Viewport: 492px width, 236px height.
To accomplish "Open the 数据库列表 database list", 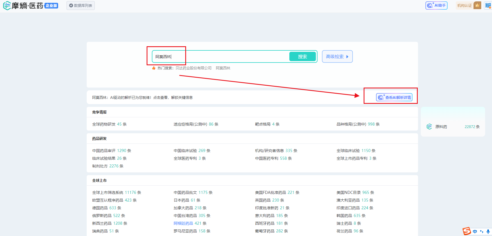I will pos(81,6).
